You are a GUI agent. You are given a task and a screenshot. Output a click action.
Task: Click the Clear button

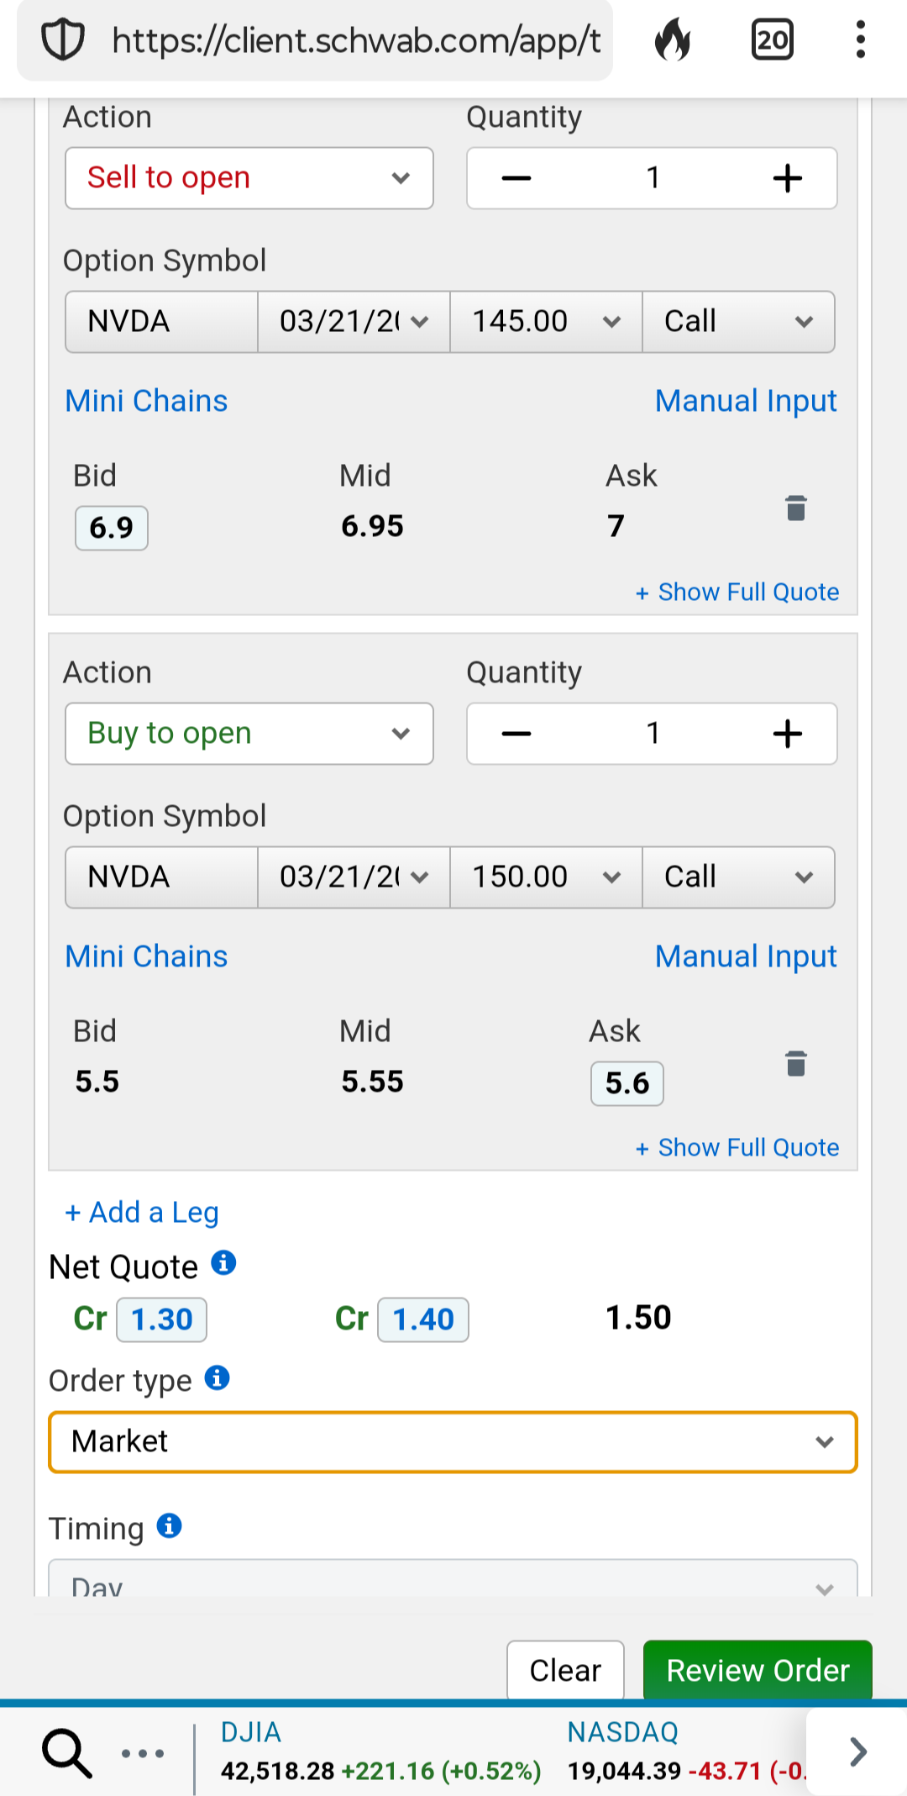565,1670
